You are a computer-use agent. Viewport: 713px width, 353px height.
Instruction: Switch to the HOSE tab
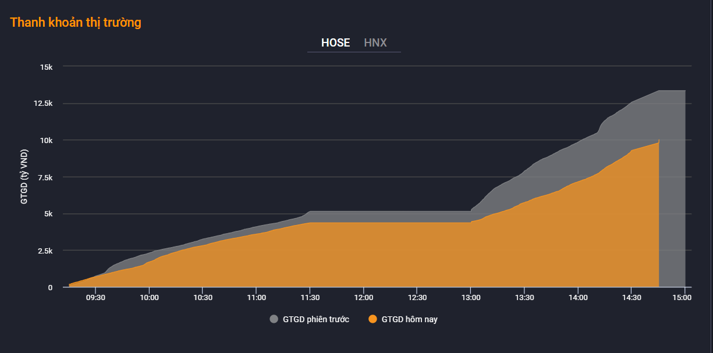pyautogui.click(x=335, y=43)
